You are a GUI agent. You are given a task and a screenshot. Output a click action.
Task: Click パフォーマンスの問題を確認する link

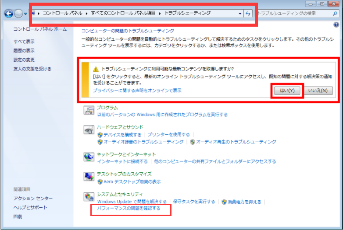coord(129,209)
